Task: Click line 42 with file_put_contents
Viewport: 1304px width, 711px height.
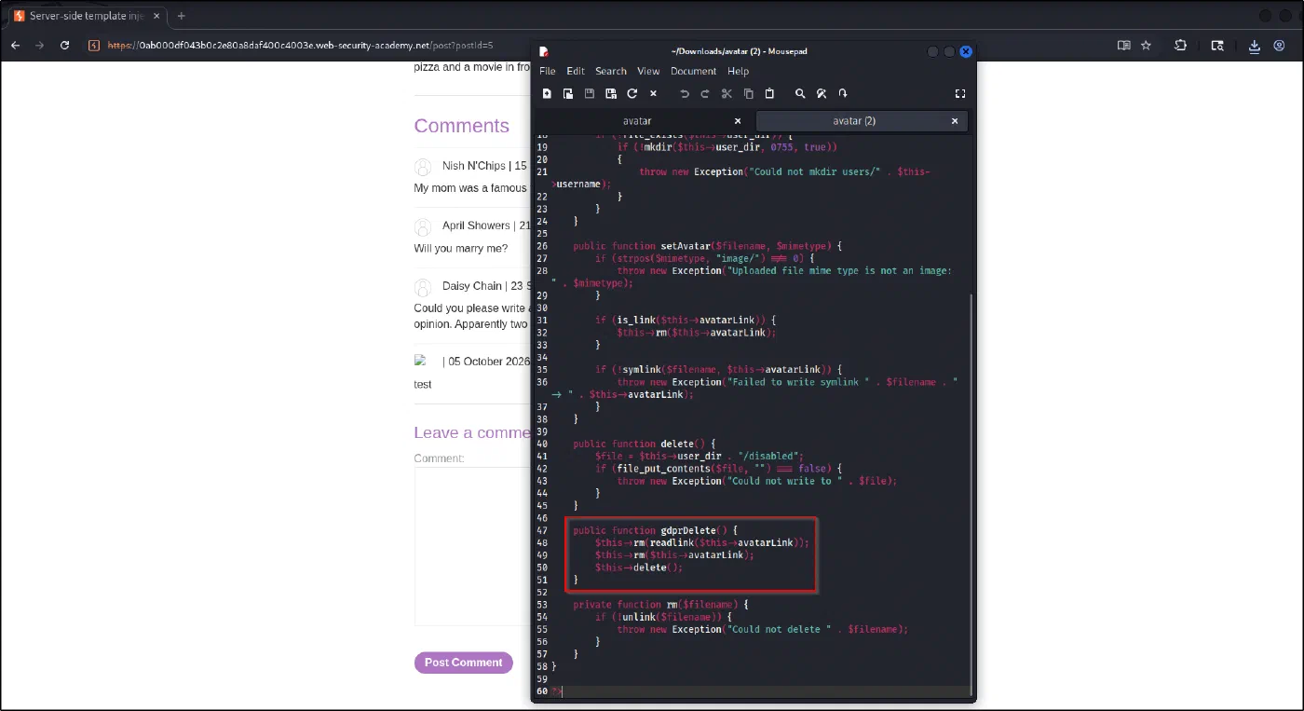Action: 718,469
